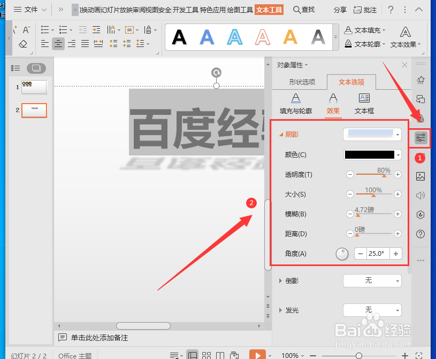
Task: Click 单击此处添加备注 notes area
Action: point(100,338)
